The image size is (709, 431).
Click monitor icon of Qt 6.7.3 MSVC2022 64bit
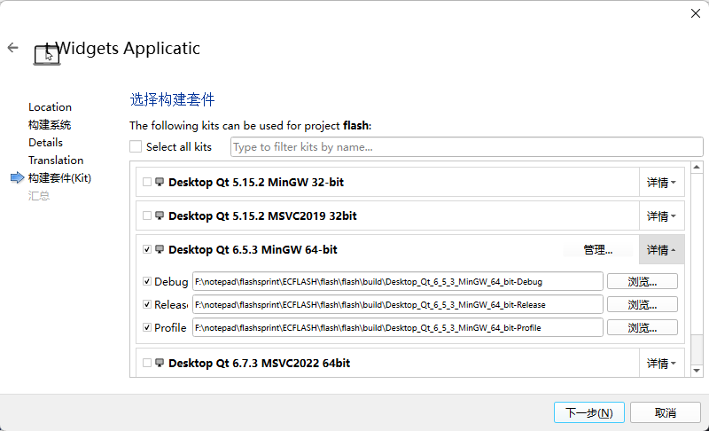[160, 363]
